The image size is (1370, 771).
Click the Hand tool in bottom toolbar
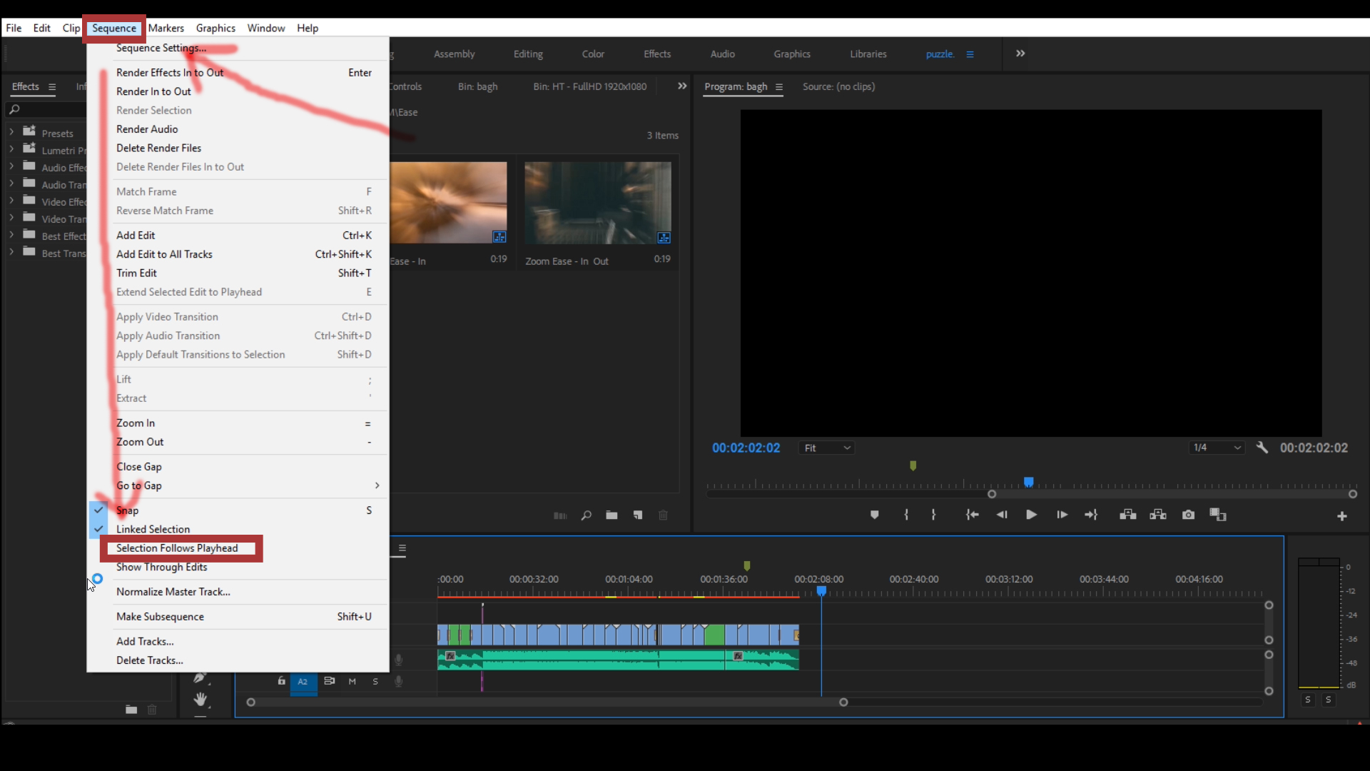point(200,698)
